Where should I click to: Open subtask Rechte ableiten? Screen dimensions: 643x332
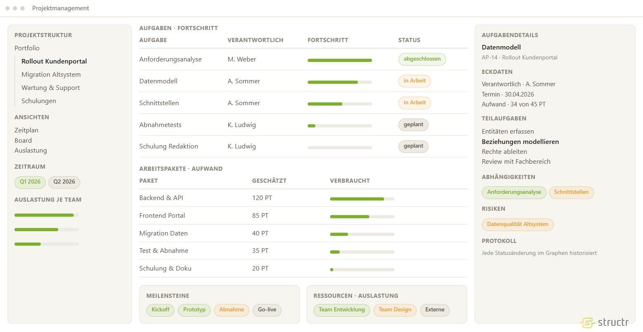(504, 152)
